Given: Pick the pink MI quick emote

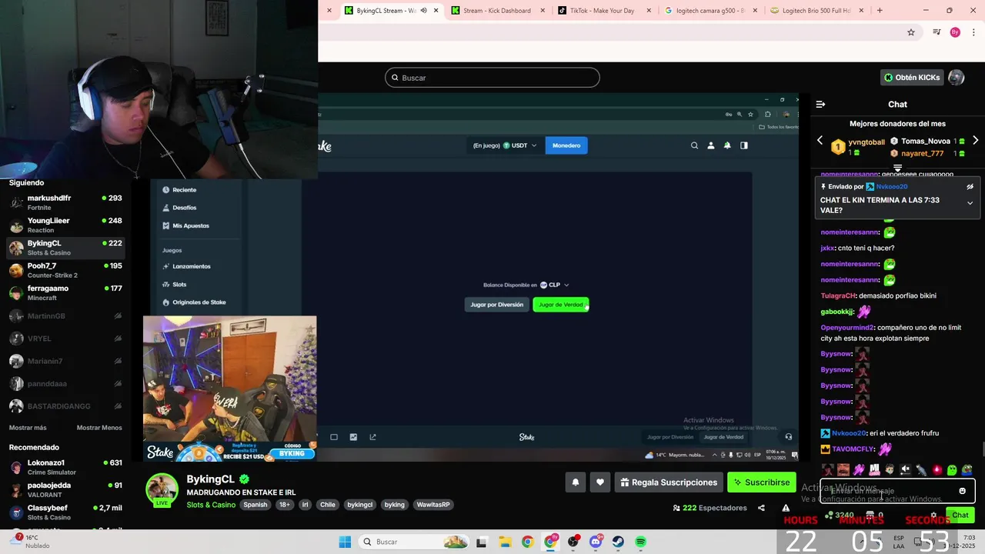Looking at the screenshot, I should (874, 469).
